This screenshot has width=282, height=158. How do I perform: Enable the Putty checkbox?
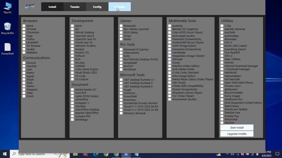(x=121, y=56)
